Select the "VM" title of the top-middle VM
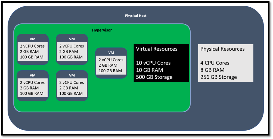Image resolution: width=273 pixels, height=139 pixels. (72, 39)
